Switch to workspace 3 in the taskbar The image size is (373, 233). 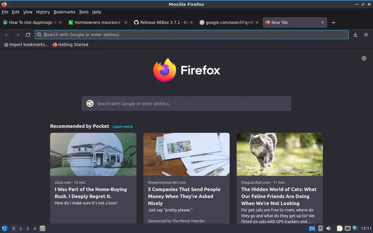(27, 229)
